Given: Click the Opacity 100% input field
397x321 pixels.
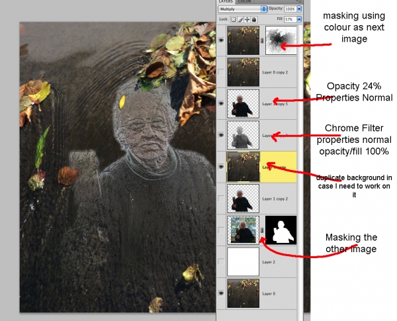Looking at the screenshot, I should pos(290,9).
